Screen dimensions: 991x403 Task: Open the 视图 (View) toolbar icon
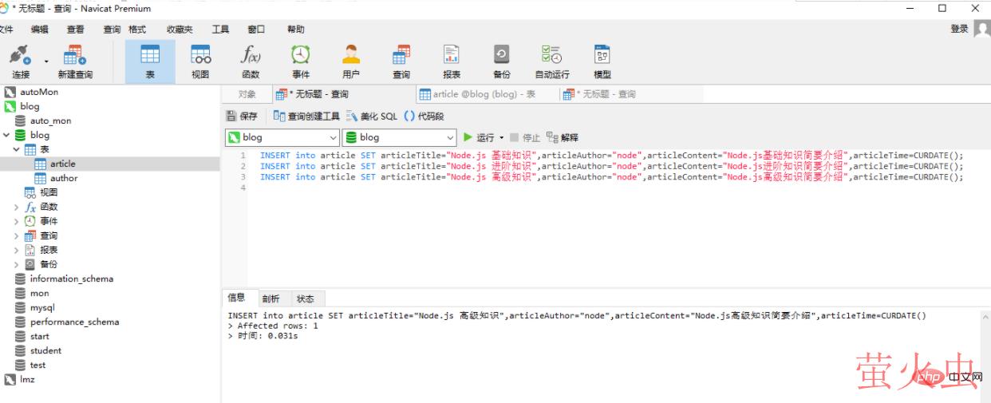[x=200, y=61]
